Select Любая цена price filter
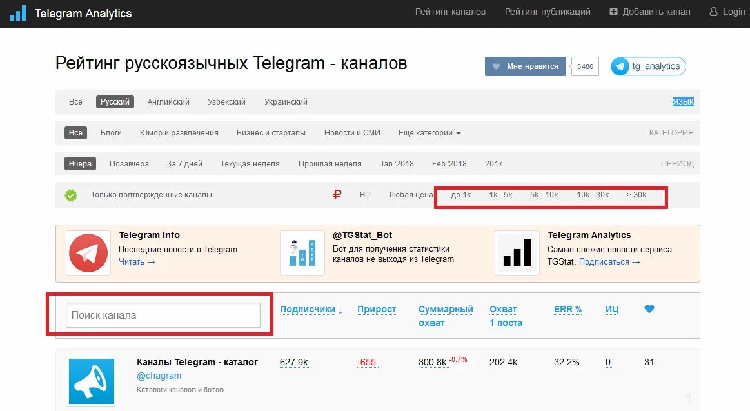The height and width of the screenshot is (411, 750). pos(410,195)
